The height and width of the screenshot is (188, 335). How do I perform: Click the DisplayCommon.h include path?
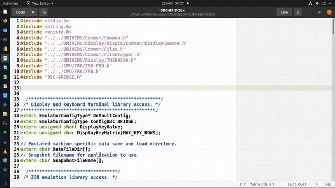pyautogui.click(x=116, y=43)
